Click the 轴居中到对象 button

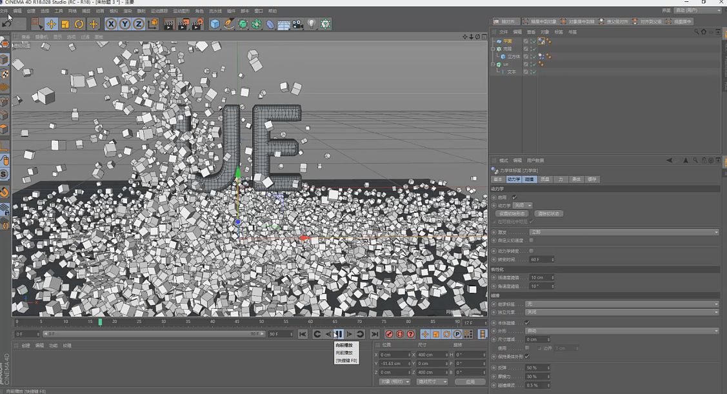pos(540,21)
